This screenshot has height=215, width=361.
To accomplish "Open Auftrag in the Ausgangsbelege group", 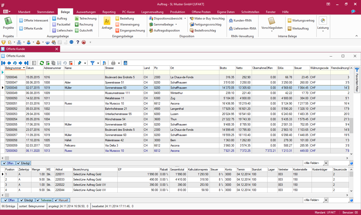I will [x=60, y=18].
